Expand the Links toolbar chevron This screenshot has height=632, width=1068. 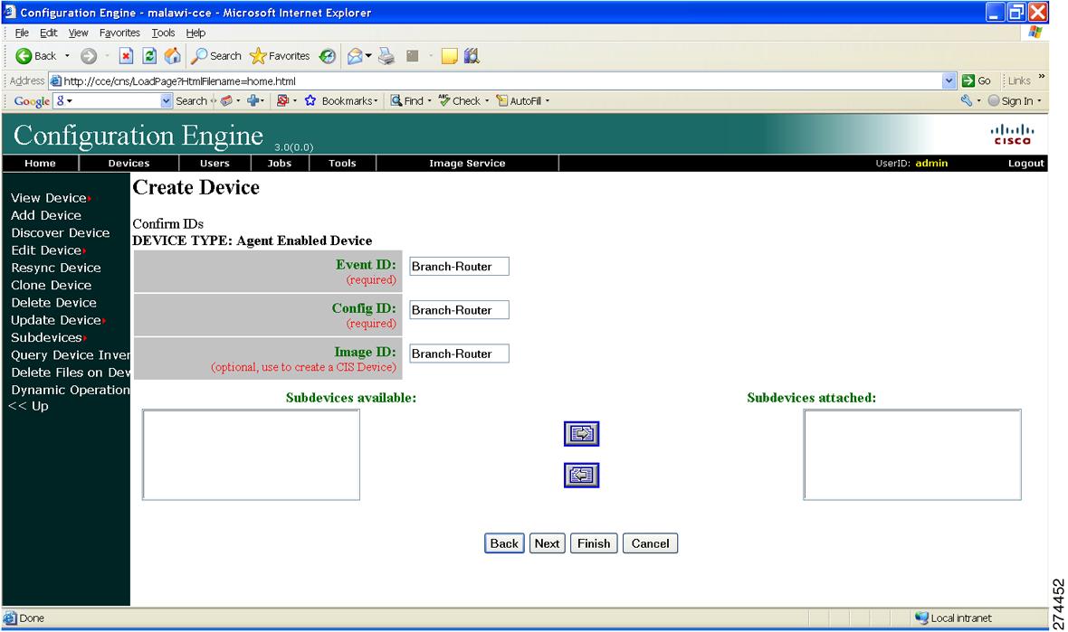(1042, 76)
